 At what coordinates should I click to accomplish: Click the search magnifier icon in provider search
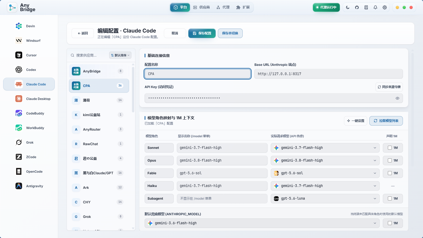[72, 55]
